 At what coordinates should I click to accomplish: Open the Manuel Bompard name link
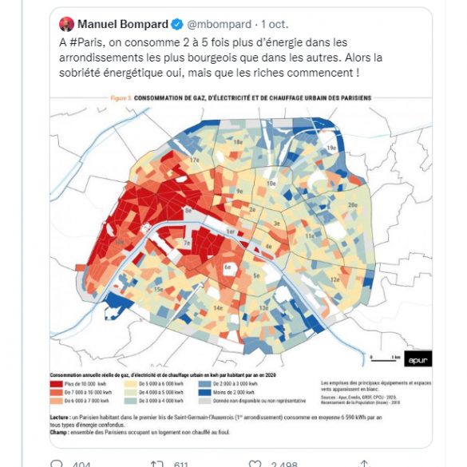click(123, 24)
